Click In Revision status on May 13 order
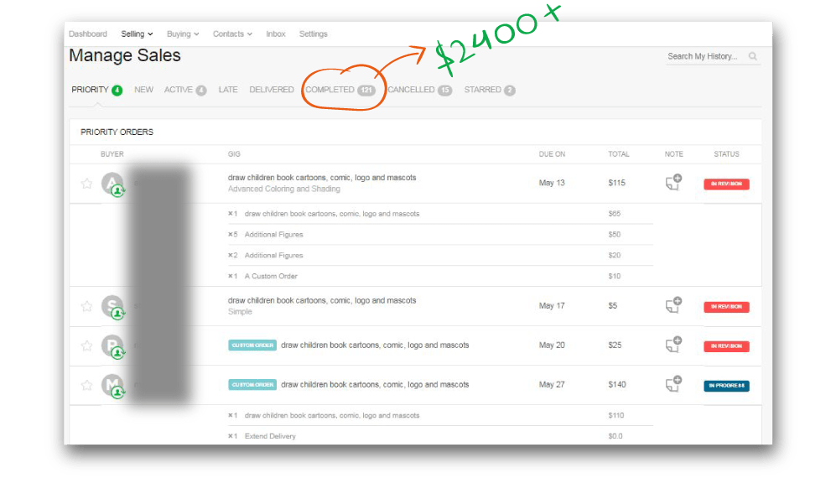The image size is (836, 478). coord(726,184)
